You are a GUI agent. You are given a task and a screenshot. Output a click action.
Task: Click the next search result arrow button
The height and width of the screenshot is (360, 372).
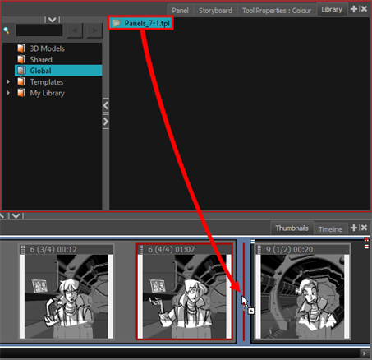click(94, 30)
